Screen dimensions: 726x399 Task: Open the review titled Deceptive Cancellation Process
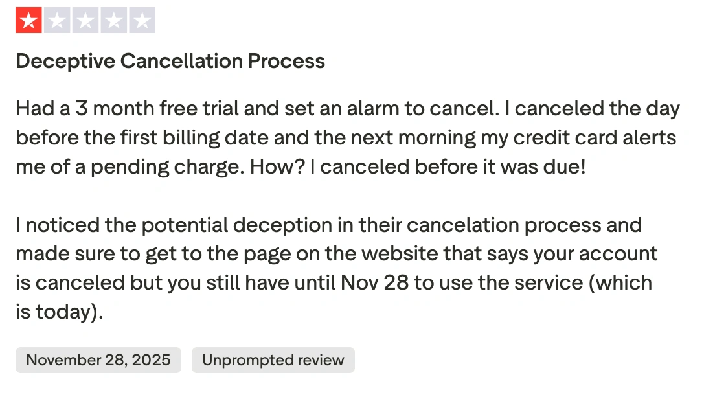coord(170,61)
